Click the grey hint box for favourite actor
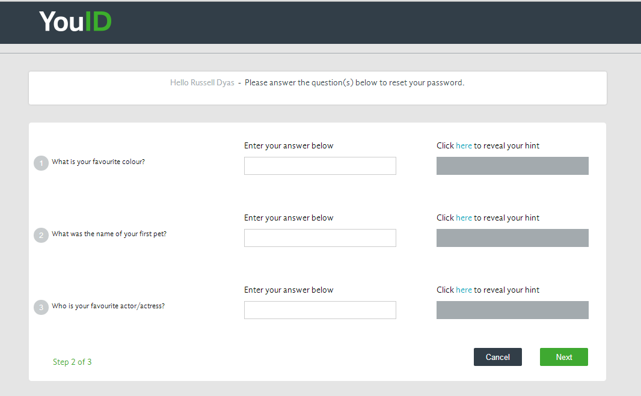The width and height of the screenshot is (641, 396). pos(512,310)
